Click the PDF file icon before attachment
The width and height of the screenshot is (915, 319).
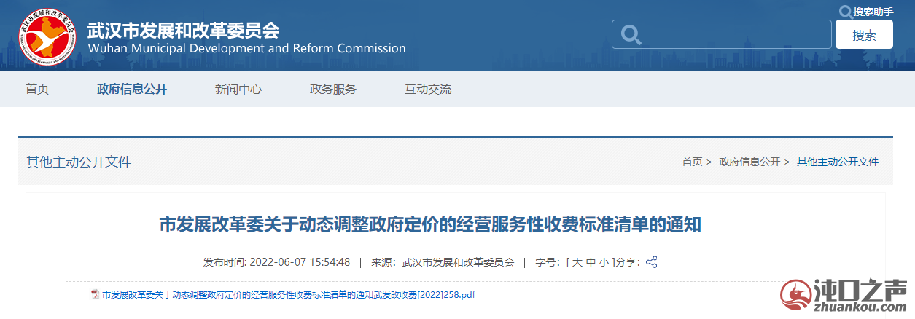pyautogui.click(x=95, y=295)
